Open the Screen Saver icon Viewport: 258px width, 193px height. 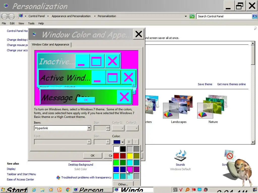(x=229, y=155)
